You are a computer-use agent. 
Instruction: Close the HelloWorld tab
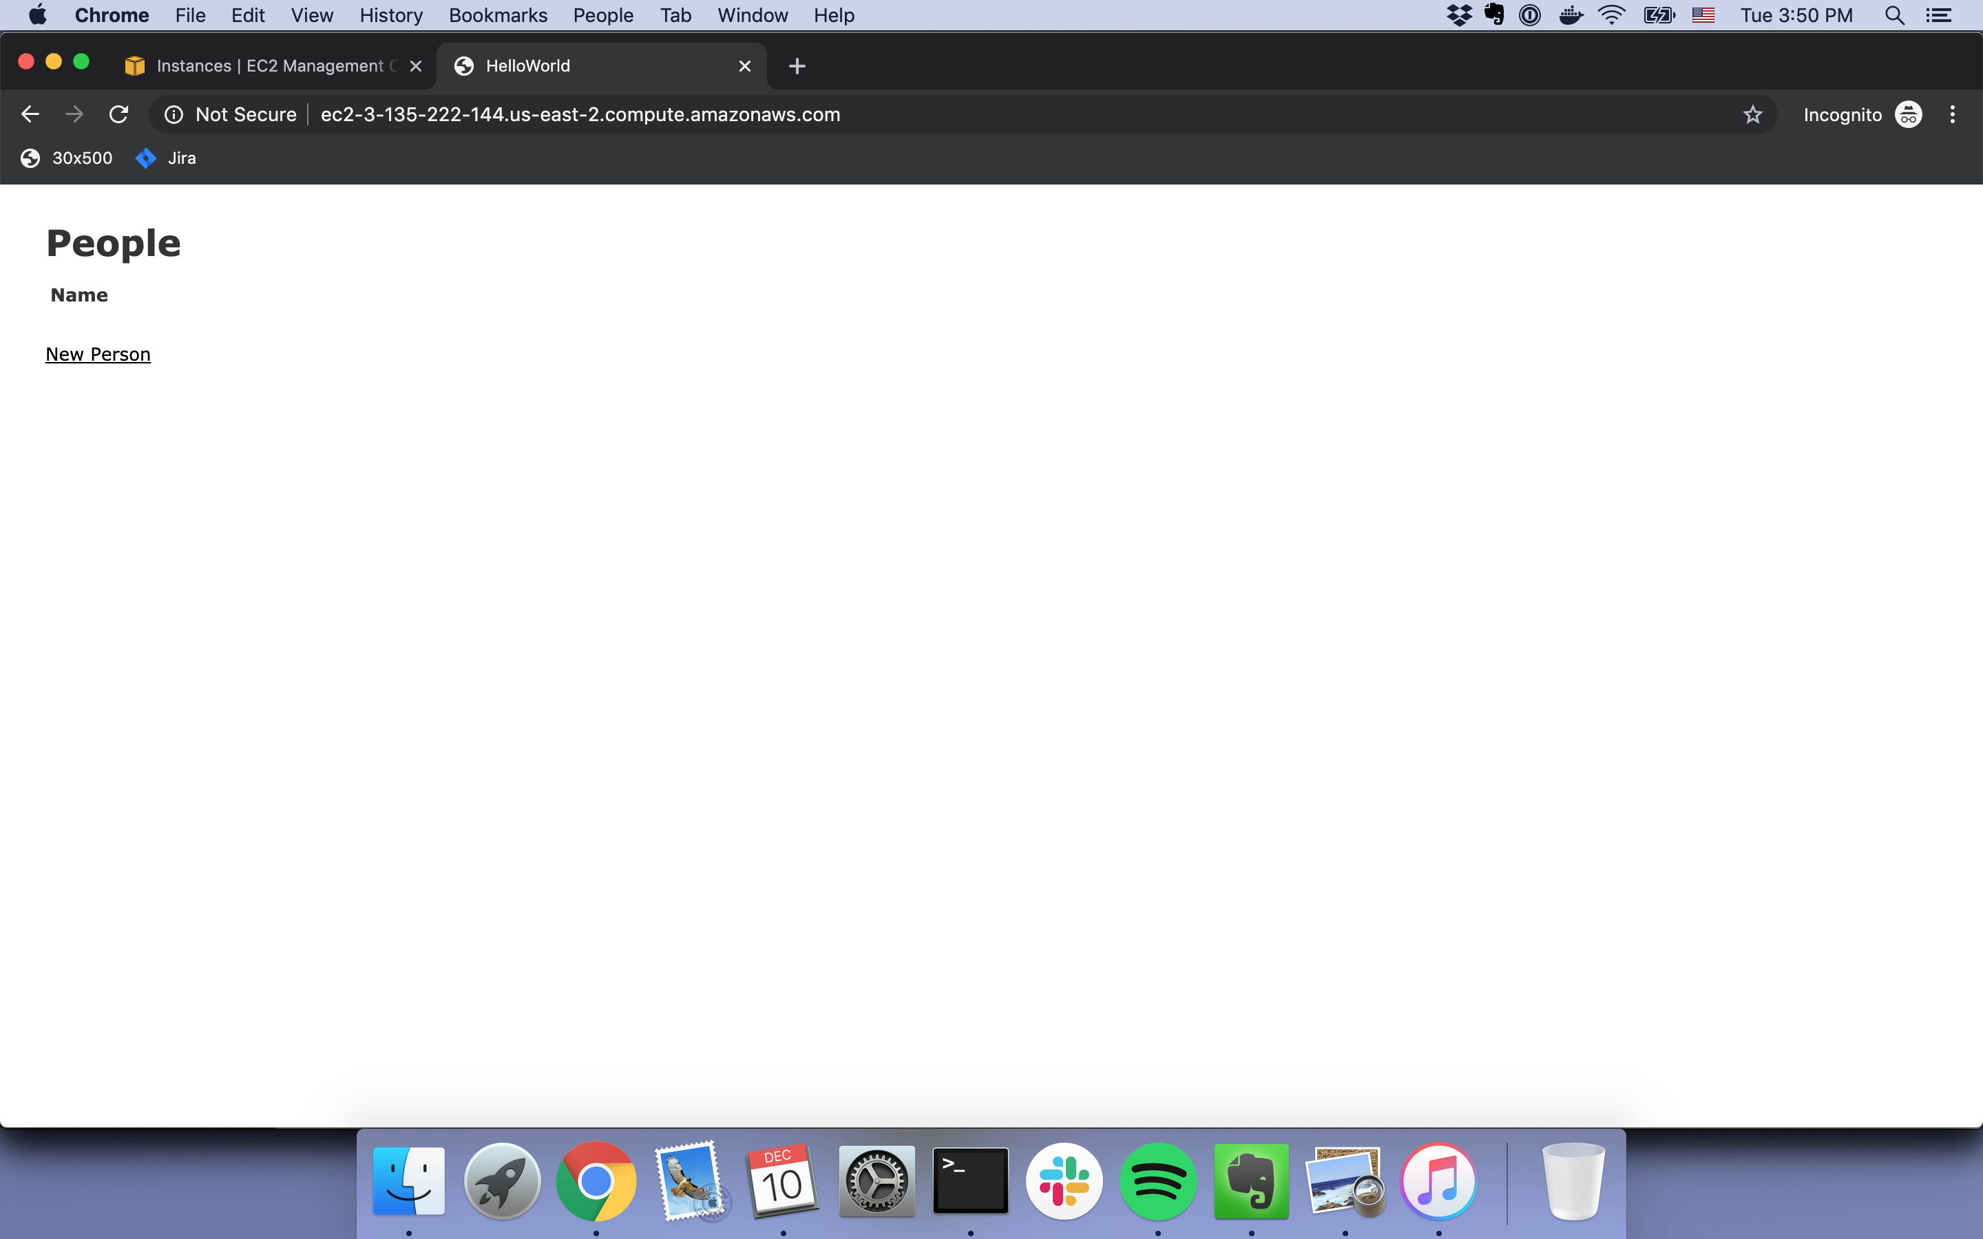745,66
